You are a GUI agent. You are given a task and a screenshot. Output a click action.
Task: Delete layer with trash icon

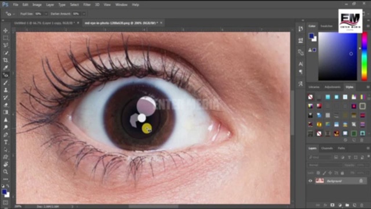click(361, 205)
